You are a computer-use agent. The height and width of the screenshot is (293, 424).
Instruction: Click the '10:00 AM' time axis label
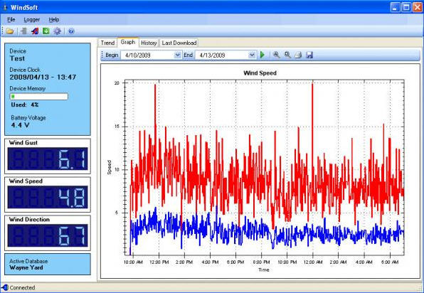click(x=133, y=262)
